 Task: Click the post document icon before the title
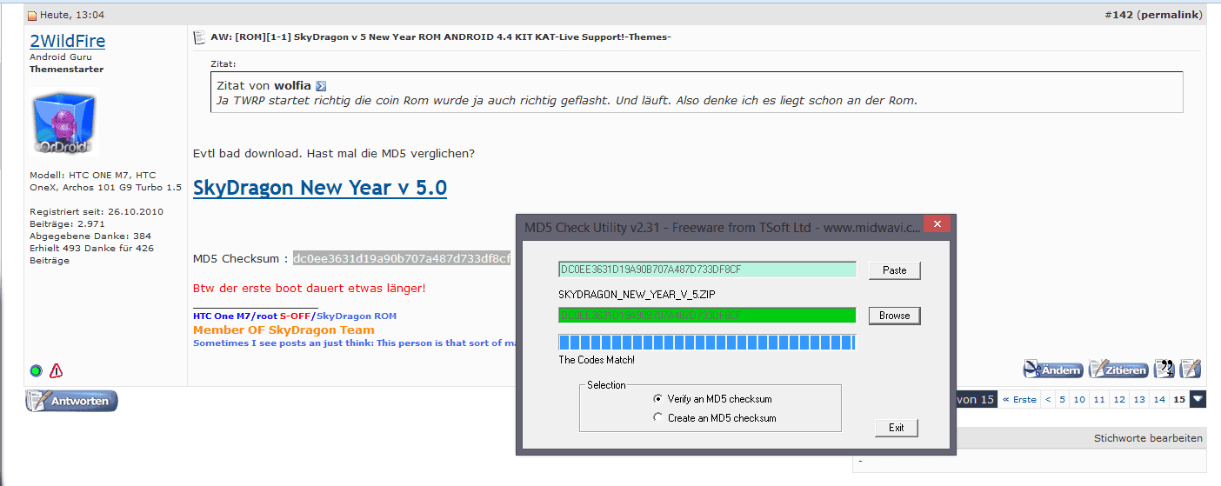199,37
